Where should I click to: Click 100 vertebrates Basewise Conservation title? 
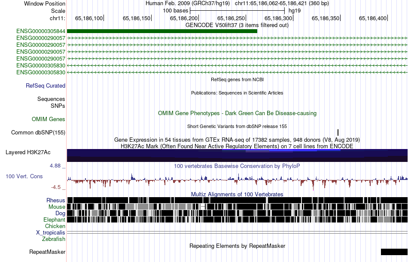pyautogui.click(x=237, y=166)
